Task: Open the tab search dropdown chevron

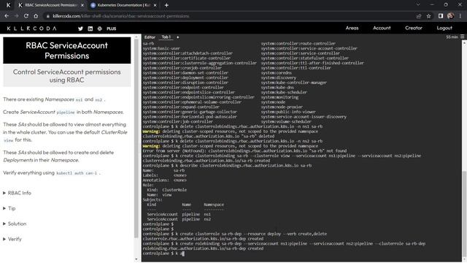Action: 418,5
